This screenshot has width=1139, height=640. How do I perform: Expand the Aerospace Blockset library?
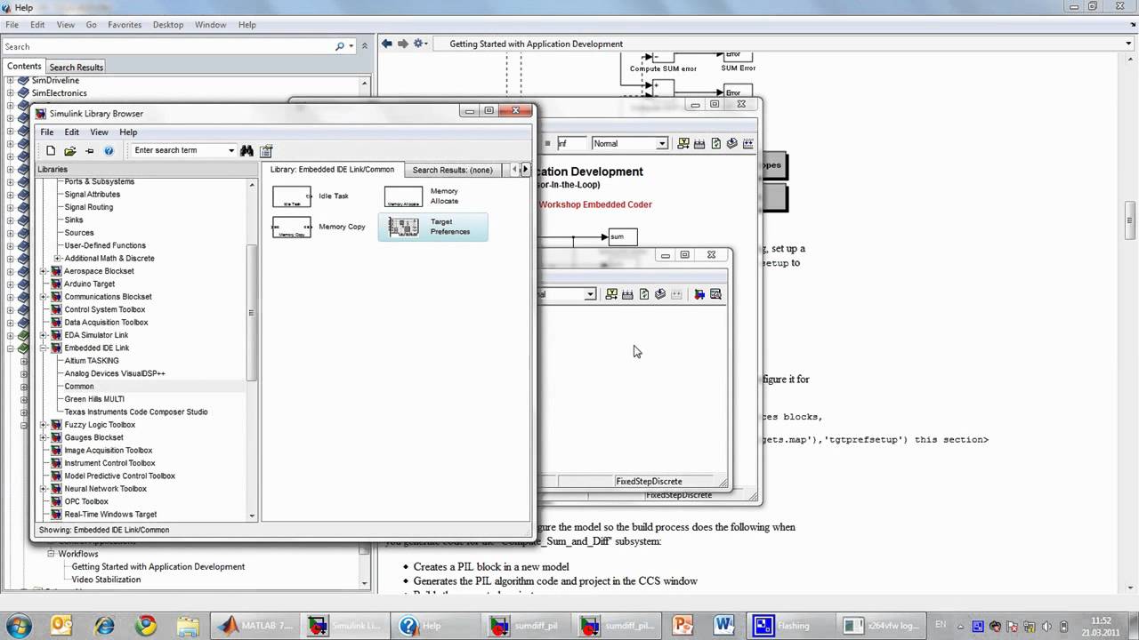pos(44,271)
